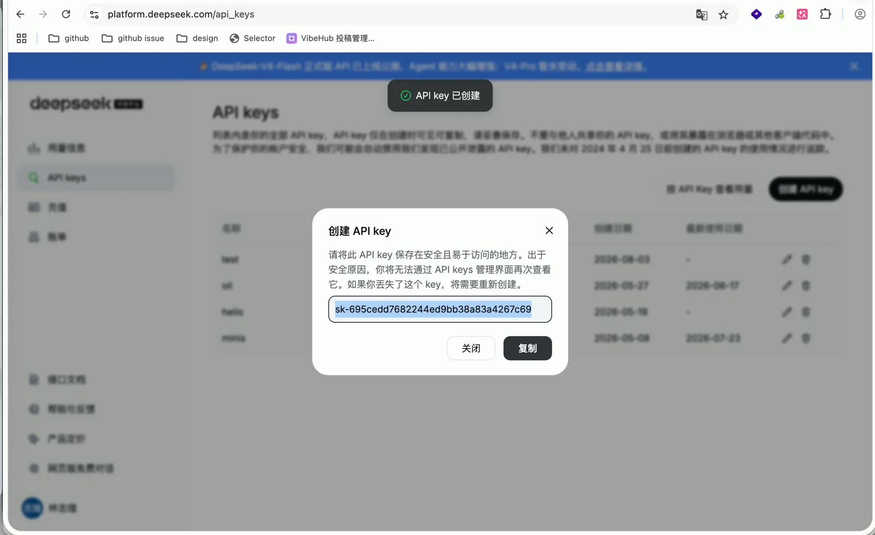This screenshot has height=535, width=875.
Task: Click the black create API key button
Action: [x=806, y=189]
